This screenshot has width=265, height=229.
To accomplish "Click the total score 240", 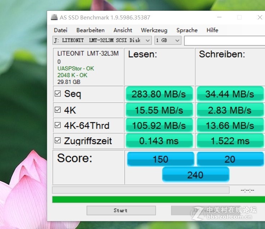I will click(196, 175).
